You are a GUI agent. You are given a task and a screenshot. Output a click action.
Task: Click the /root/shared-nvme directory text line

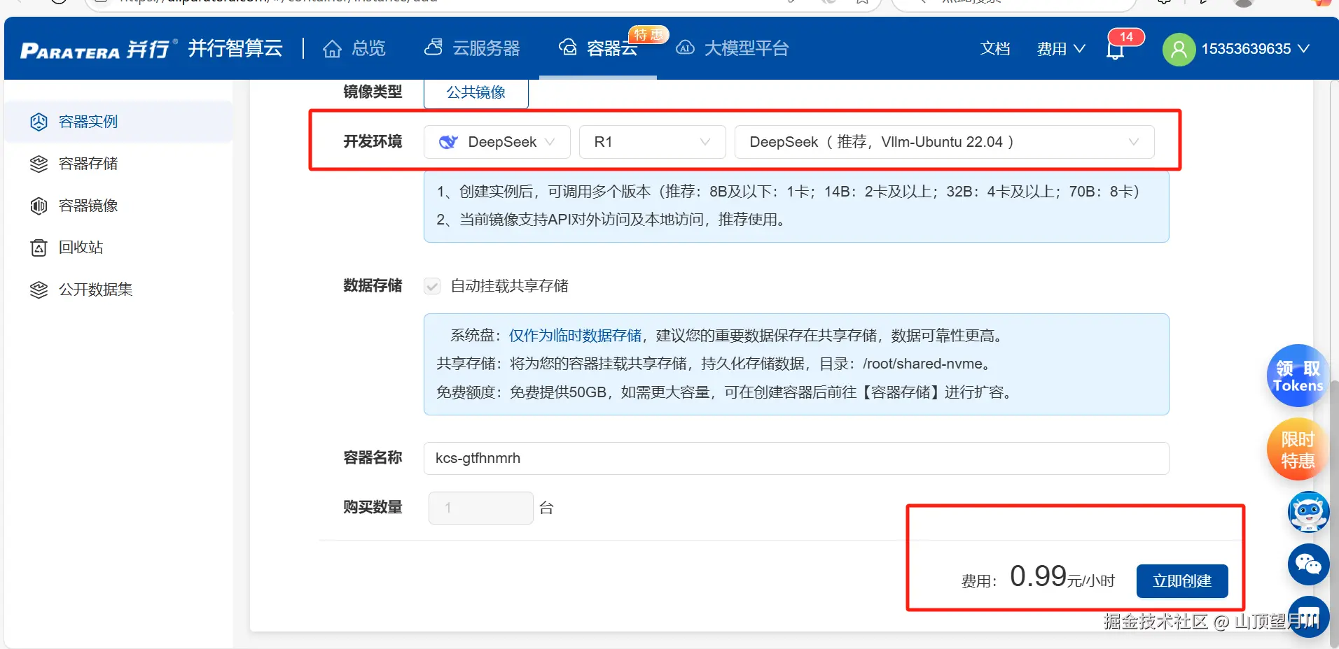pyautogui.click(x=715, y=364)
